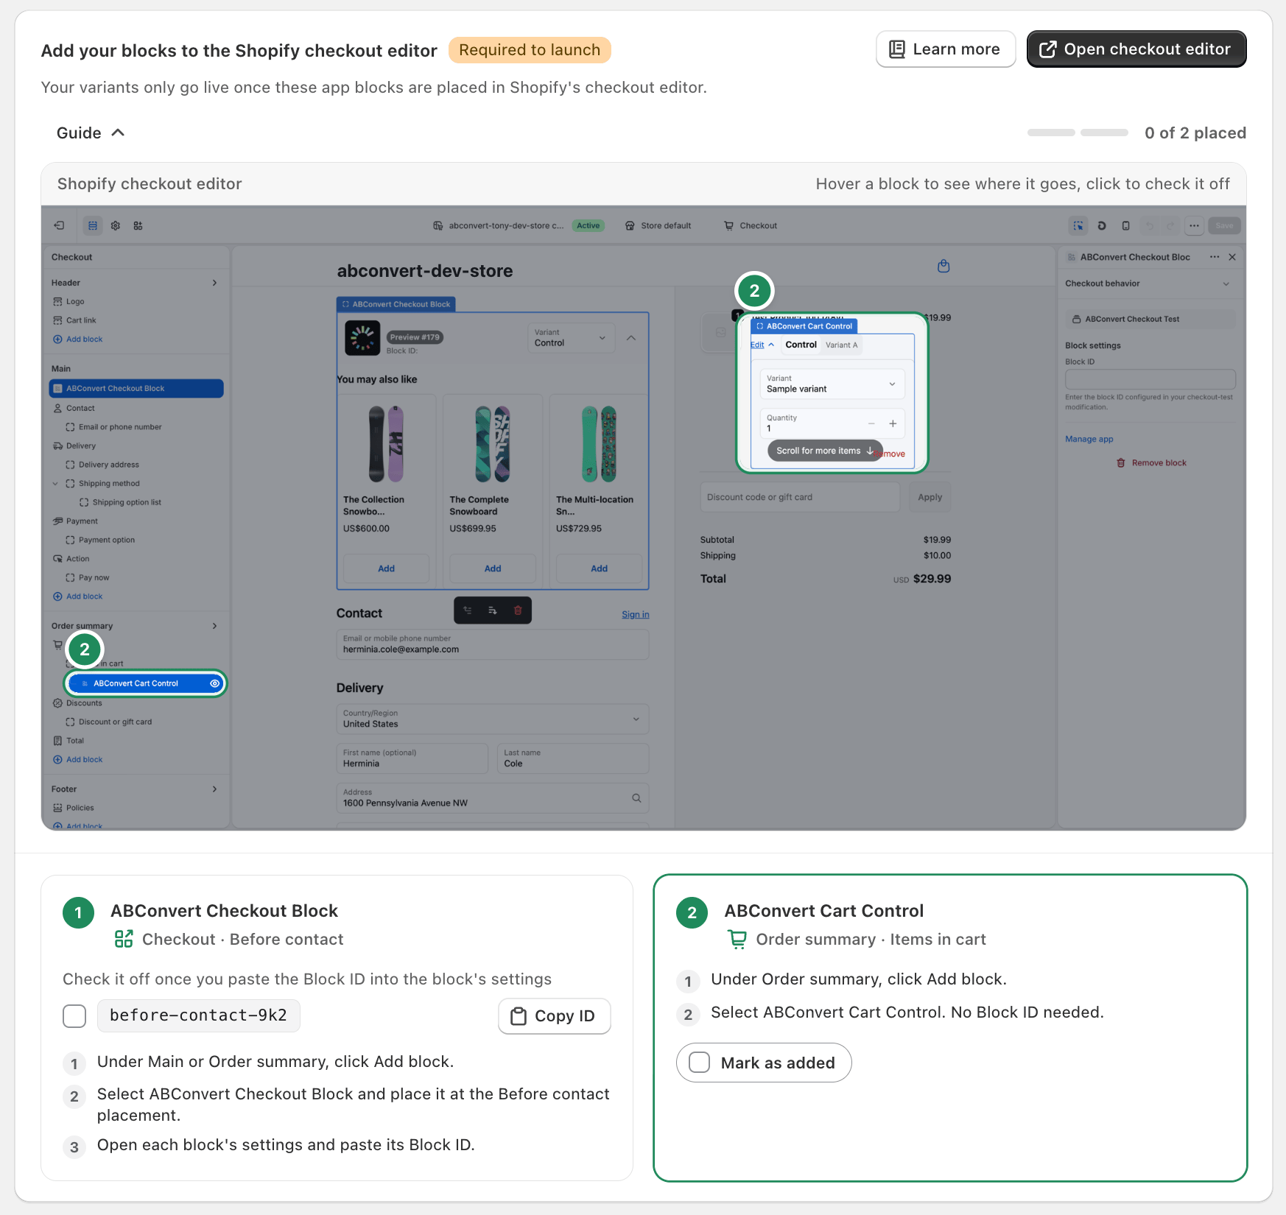Close the ABConvert Checkout Bloc settings panel

pos(1232,257)
